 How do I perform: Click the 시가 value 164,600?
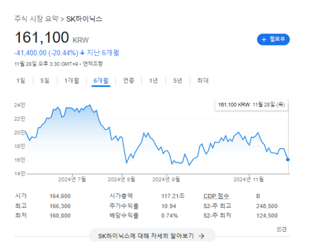point(60,196)
